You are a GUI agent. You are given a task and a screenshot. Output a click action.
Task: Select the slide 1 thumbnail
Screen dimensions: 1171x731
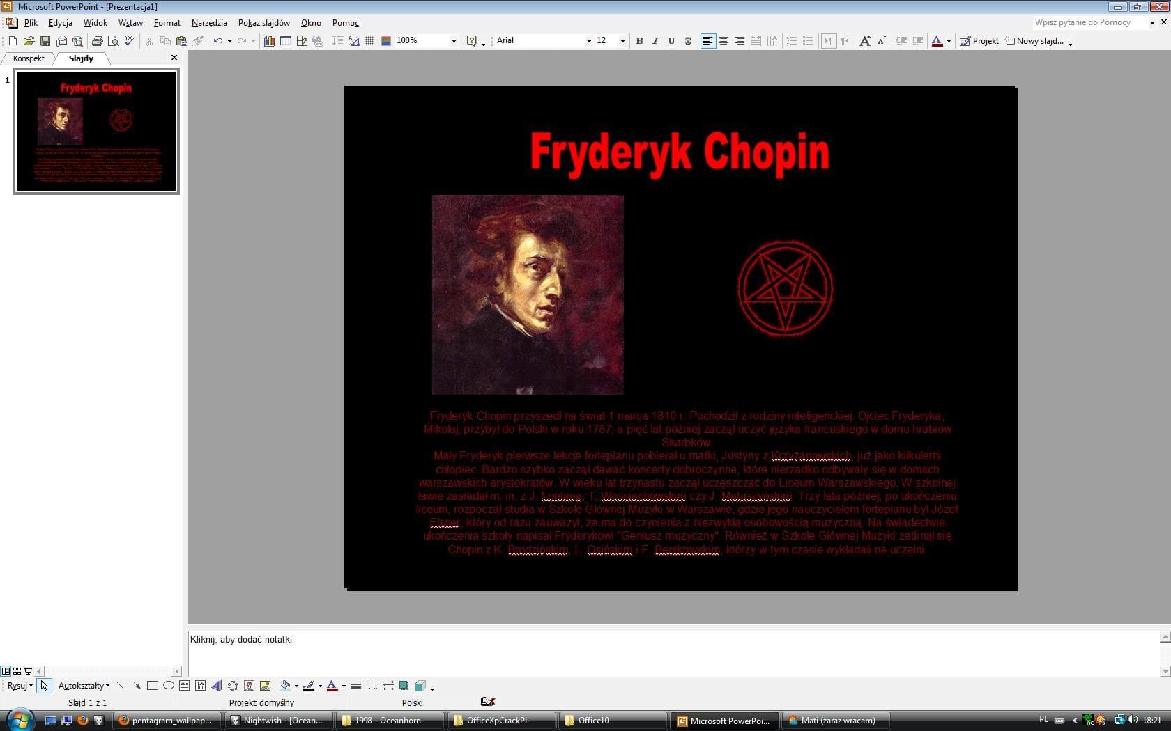tap(96, 131)
